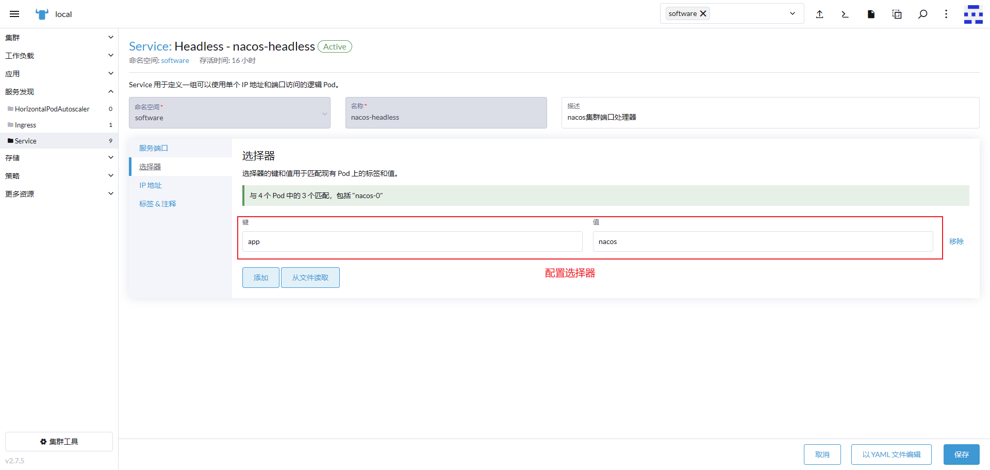Click the selector value field containing nacos
990x470 pixels.
pyautogui.click(x=763, y=241)
